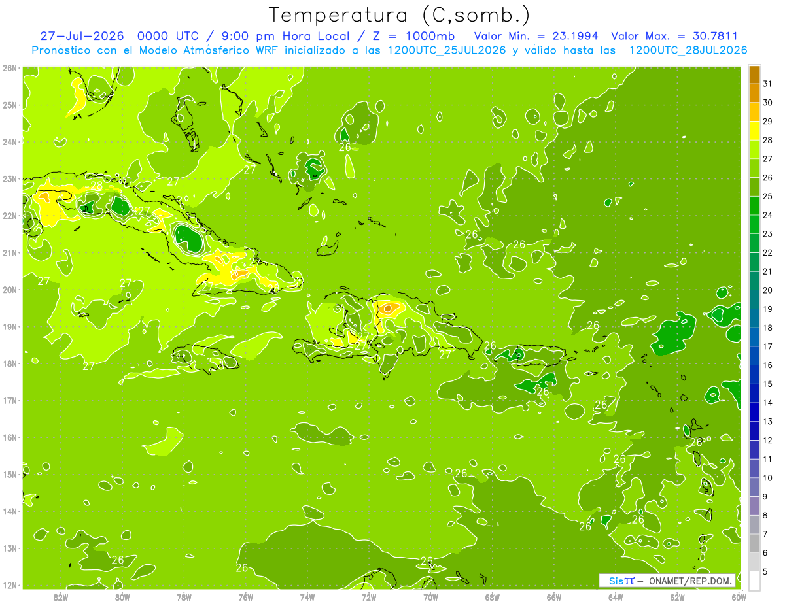785x606 pixels.
Task: Click the blue colorbar segment between 15 and 16
Action: [754, 375]
